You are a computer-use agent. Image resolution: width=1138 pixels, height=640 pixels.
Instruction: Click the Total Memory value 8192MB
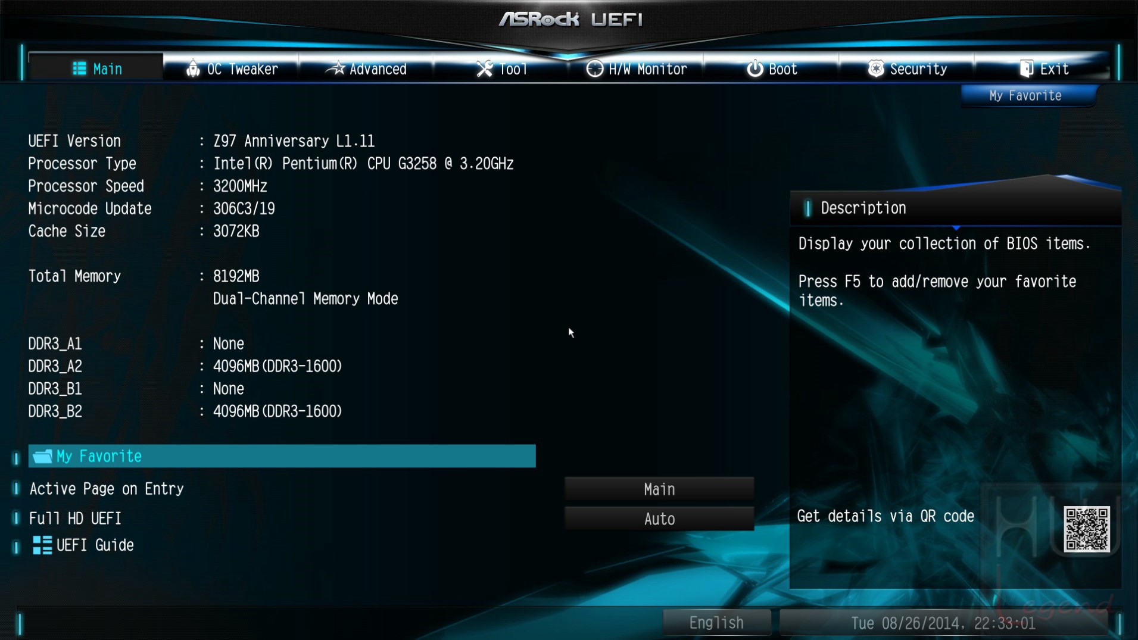tap(236, 276)
